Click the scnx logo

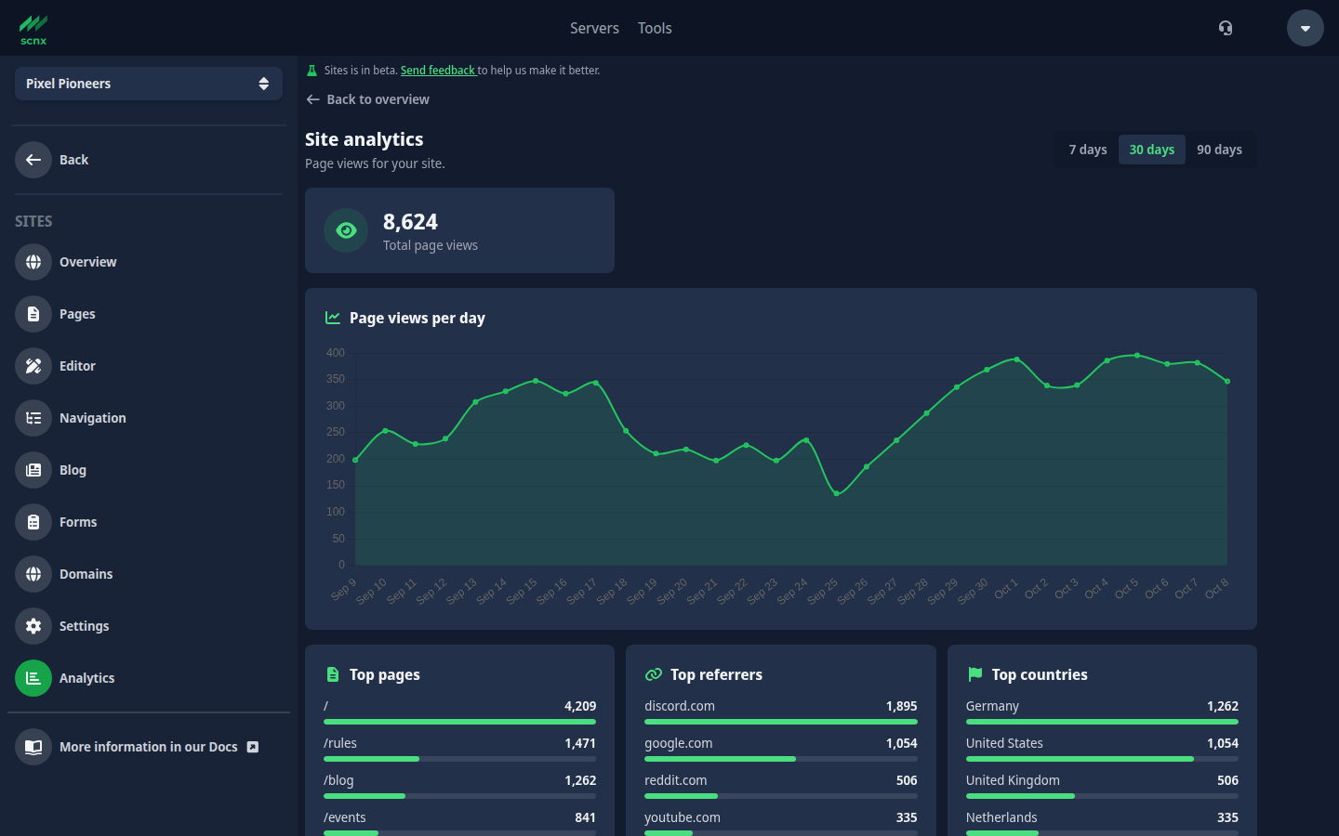[33, 30]
